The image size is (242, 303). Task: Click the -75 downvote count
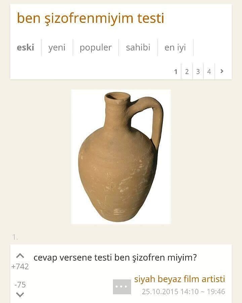click(20, 284)
